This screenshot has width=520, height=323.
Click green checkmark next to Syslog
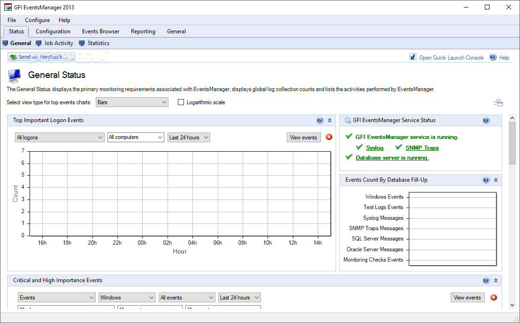359,147
